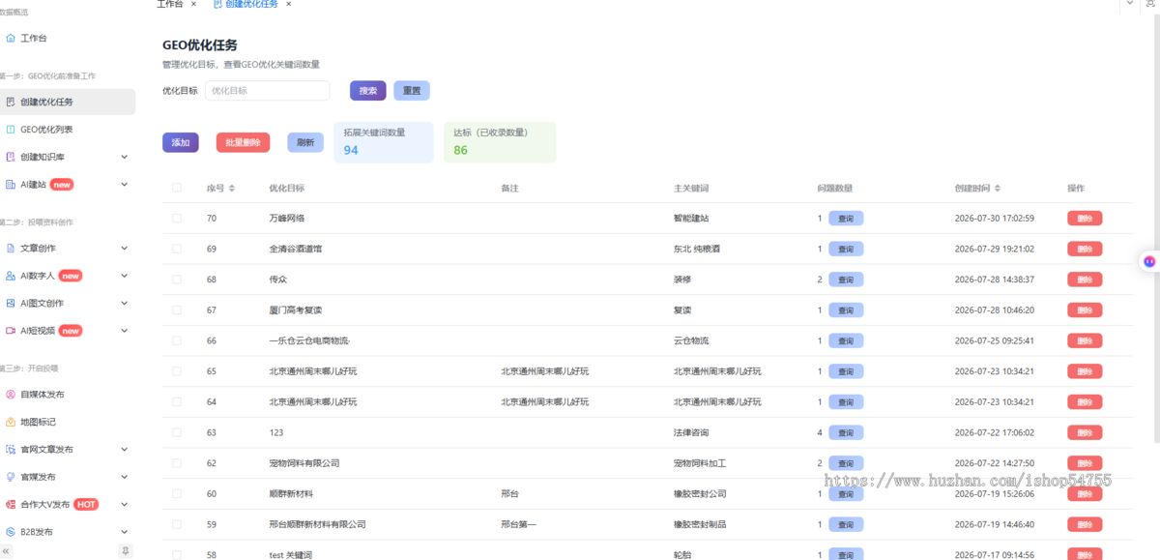Click the 拓展关键词数量 94 stat card
Screen dimensions: 1160x560
pyautogui.click(x=384, y=142)
